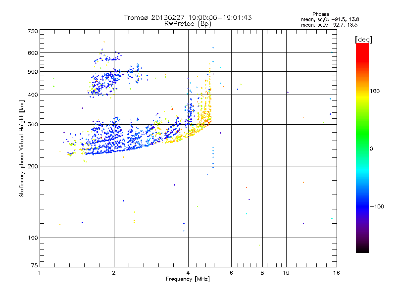The height and width of the screenshot is (297, 396).
Task: Click the frequency axis tick '4'
Action: tap(188, 273)
